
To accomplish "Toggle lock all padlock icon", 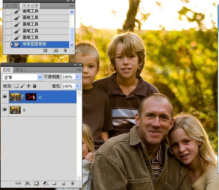I will [x=34, y=86].
